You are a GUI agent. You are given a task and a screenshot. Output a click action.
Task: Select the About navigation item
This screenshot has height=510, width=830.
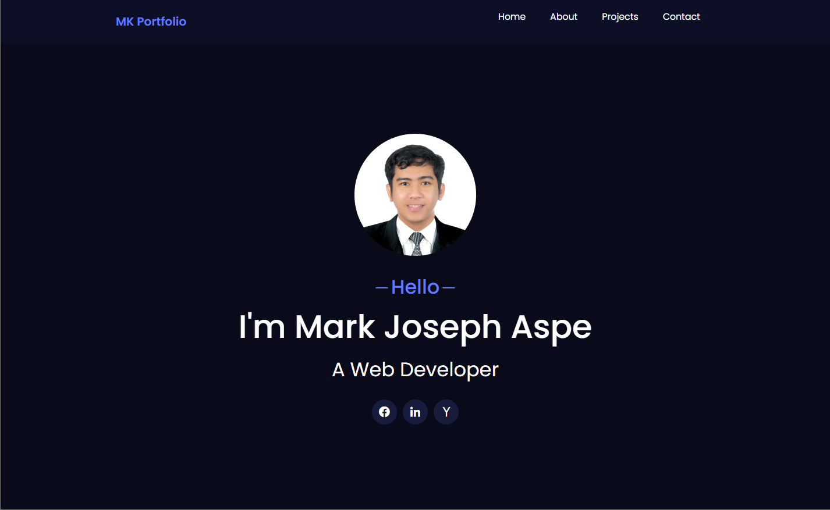point(563,16)
